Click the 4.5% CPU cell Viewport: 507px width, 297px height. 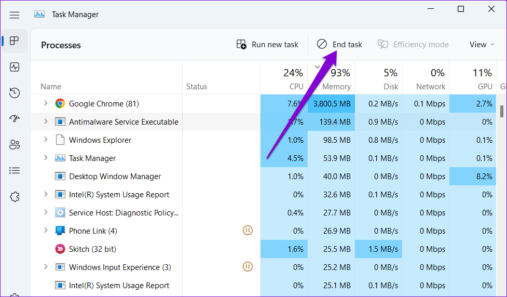click(284, 158)
